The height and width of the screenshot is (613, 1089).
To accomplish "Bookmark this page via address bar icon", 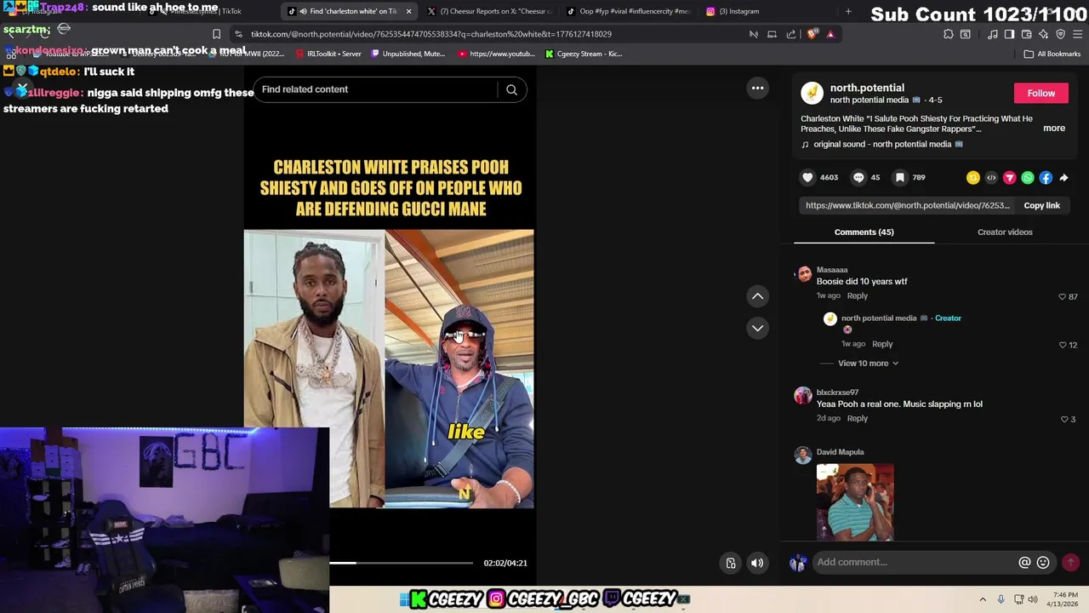I will pyautogui.click(x=216, y=34).
